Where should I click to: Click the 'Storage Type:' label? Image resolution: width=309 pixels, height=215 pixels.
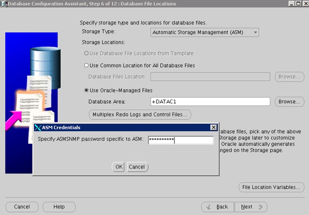[x=98, y=31]
